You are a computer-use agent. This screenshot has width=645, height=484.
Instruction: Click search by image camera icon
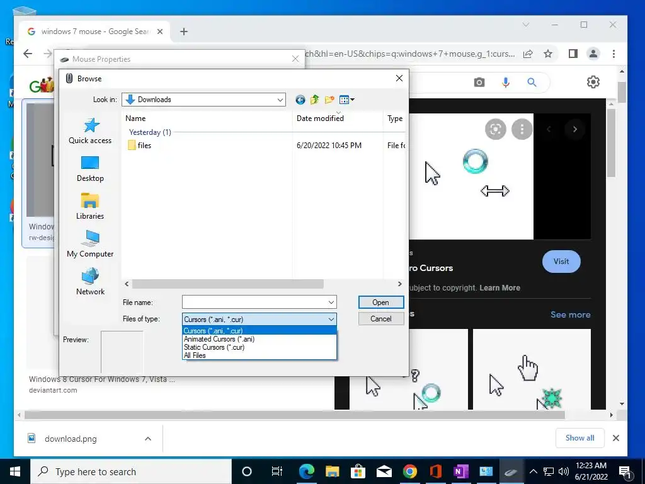pos(479,83)
